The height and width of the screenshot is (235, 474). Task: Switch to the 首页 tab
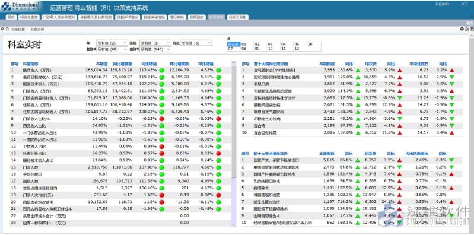point(11,17)
